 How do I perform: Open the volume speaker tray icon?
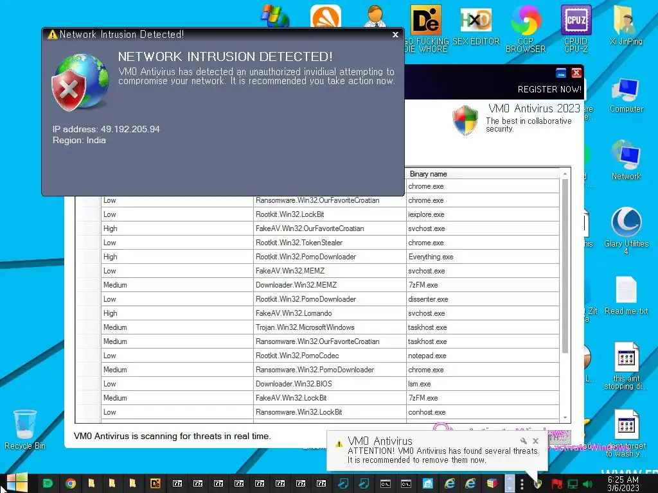pos(587,484)
